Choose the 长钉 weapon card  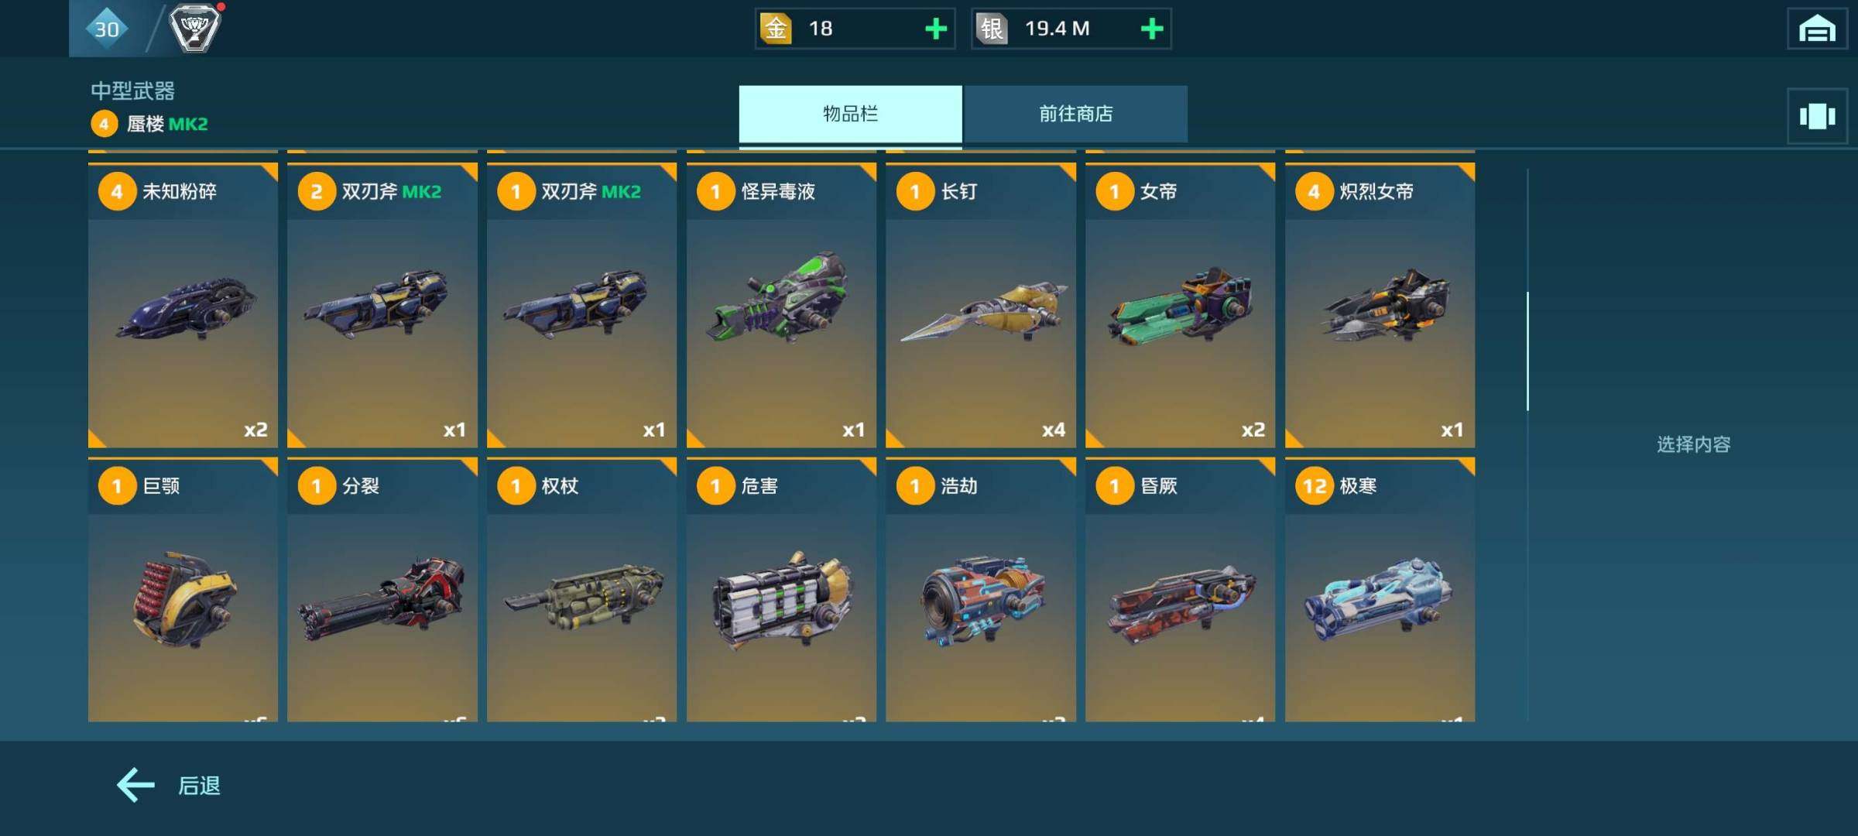(981, 305)
